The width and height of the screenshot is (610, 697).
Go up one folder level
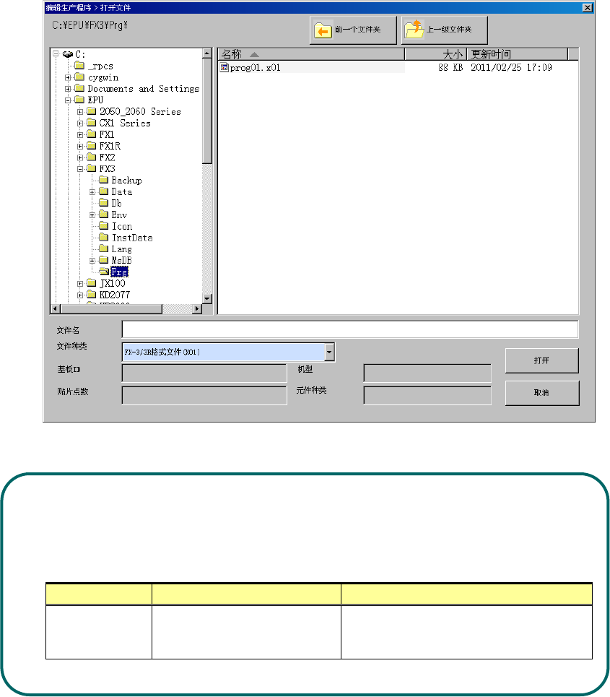(444, 30)
